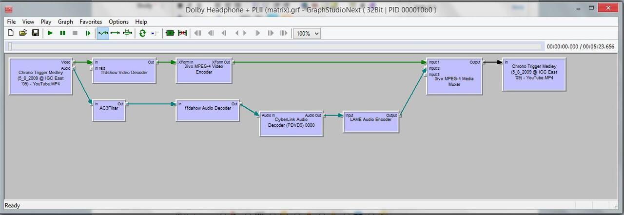Pause the graph with green Pause button
This screenshot has height=215, width=624.
pyautogui.click(x=62, y=33)
